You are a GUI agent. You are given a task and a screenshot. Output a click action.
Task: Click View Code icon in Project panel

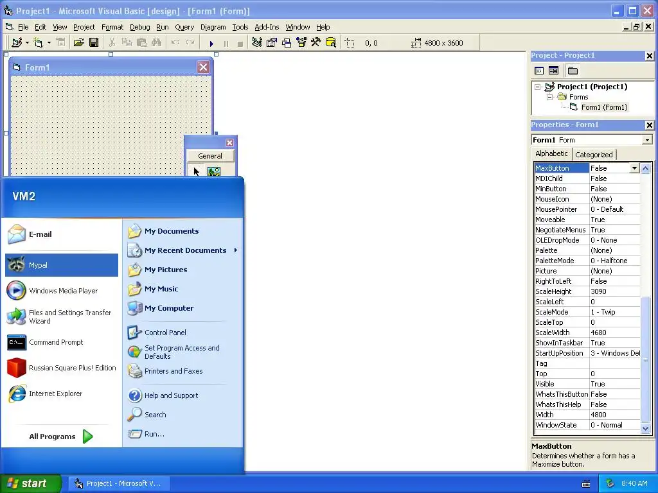coord(539,71)
